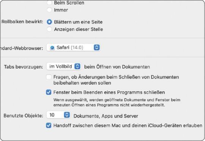Select Blättern um eine Seite radio button

click(x=49, y=22)
